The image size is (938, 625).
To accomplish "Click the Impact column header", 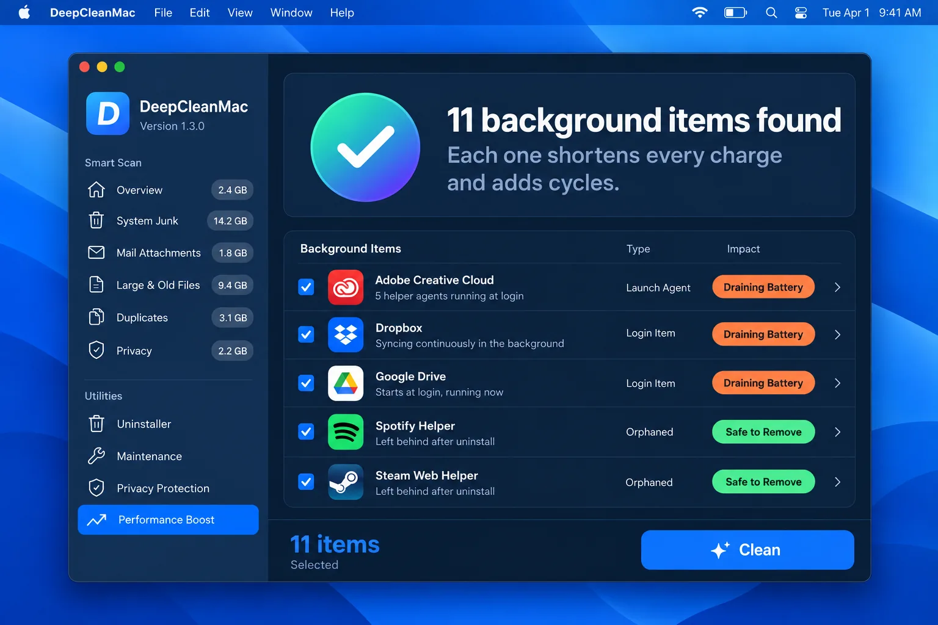I will click(x=743, y=249).
